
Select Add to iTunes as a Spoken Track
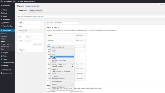click(62, 89)
